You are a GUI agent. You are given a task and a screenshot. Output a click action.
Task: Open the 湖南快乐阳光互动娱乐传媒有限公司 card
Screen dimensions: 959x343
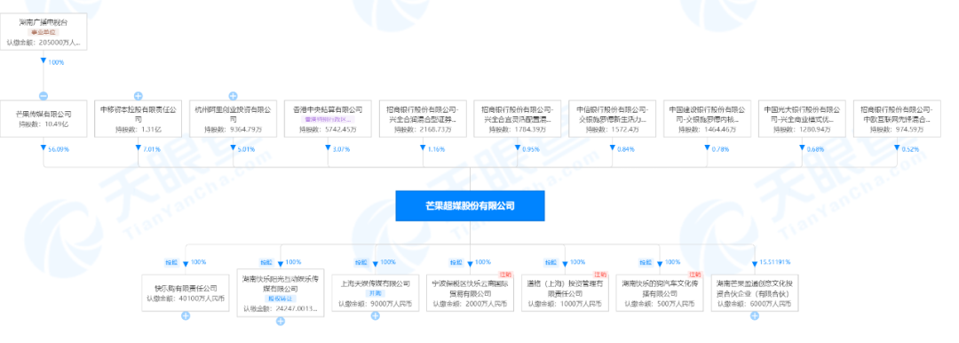(x=281, y=292)
